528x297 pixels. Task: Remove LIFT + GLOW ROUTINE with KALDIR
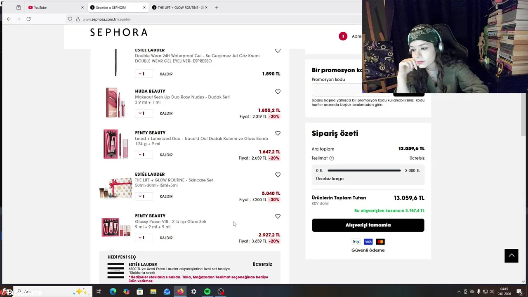click(166, 196)
